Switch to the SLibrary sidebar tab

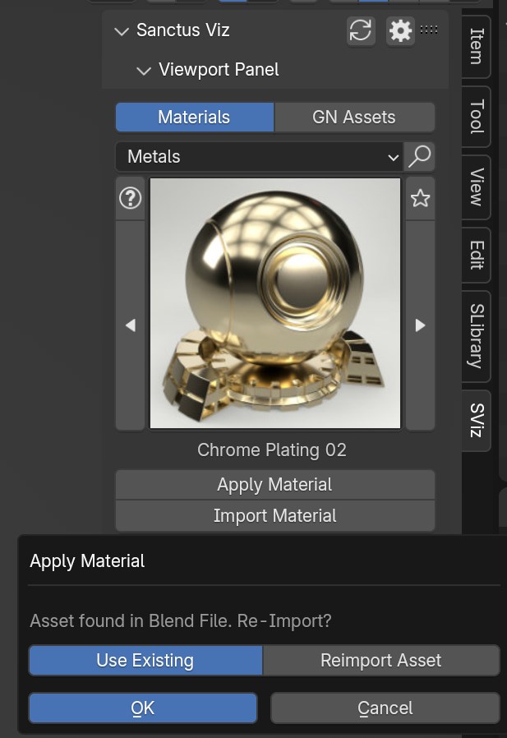click(477, 335)
